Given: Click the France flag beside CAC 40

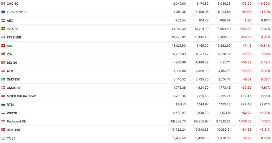Looking at the screenshot, I should pos(3,4).
